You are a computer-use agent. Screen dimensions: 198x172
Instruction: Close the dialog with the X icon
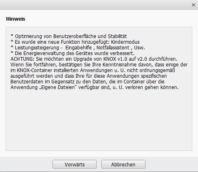click(194, 5)
